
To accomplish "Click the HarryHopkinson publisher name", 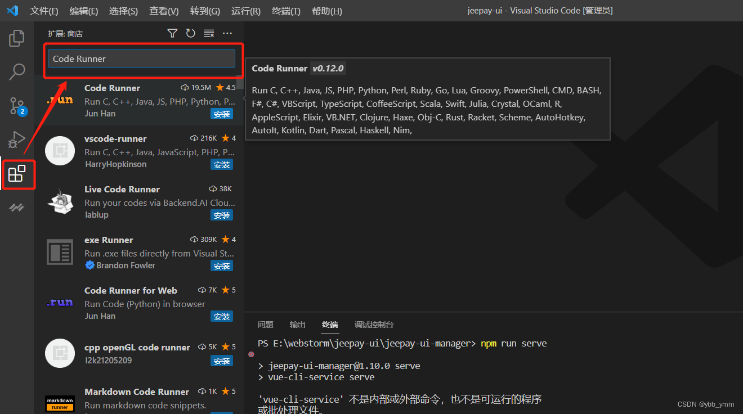I will (116, 164).
